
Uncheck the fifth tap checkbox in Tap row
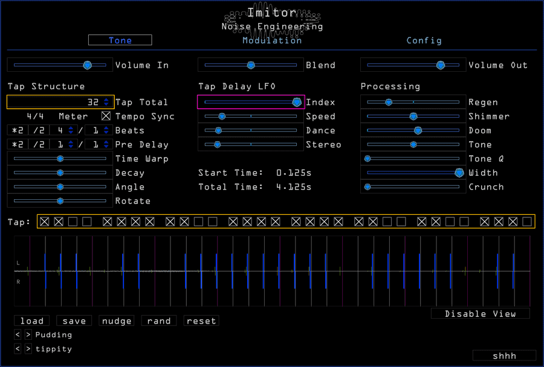coord(108,222)
